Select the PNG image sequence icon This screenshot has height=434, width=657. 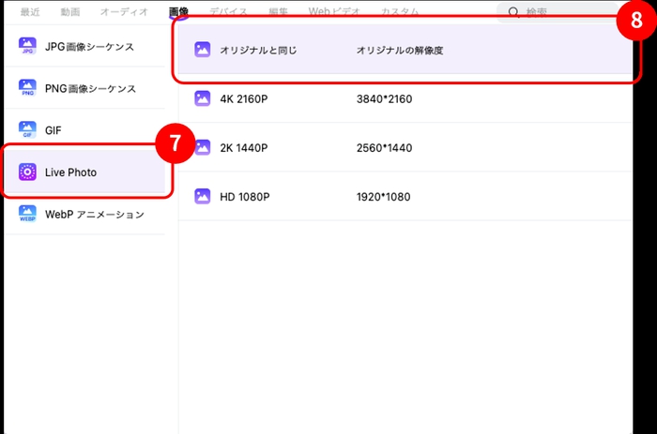28,89
